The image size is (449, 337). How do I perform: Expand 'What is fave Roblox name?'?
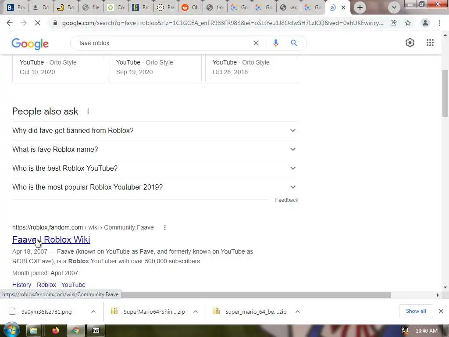(x=155, y=150)
